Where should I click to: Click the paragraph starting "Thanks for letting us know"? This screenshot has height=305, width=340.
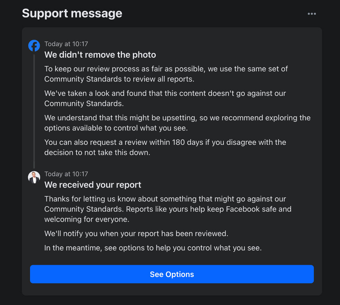coord(168,209)
